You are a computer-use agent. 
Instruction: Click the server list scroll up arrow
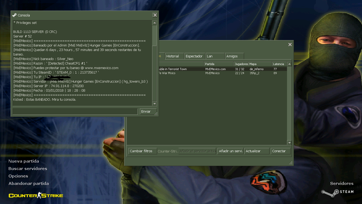click(x=289, y=64)
